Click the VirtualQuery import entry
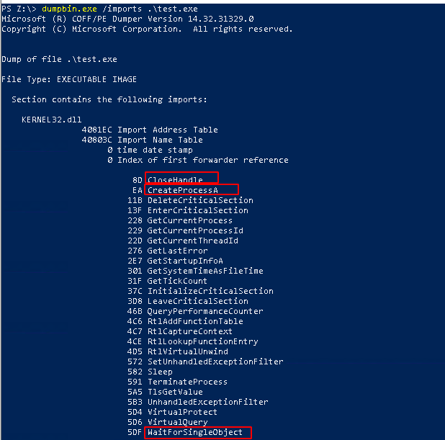The image size is (445, 440). click(177, 422)
